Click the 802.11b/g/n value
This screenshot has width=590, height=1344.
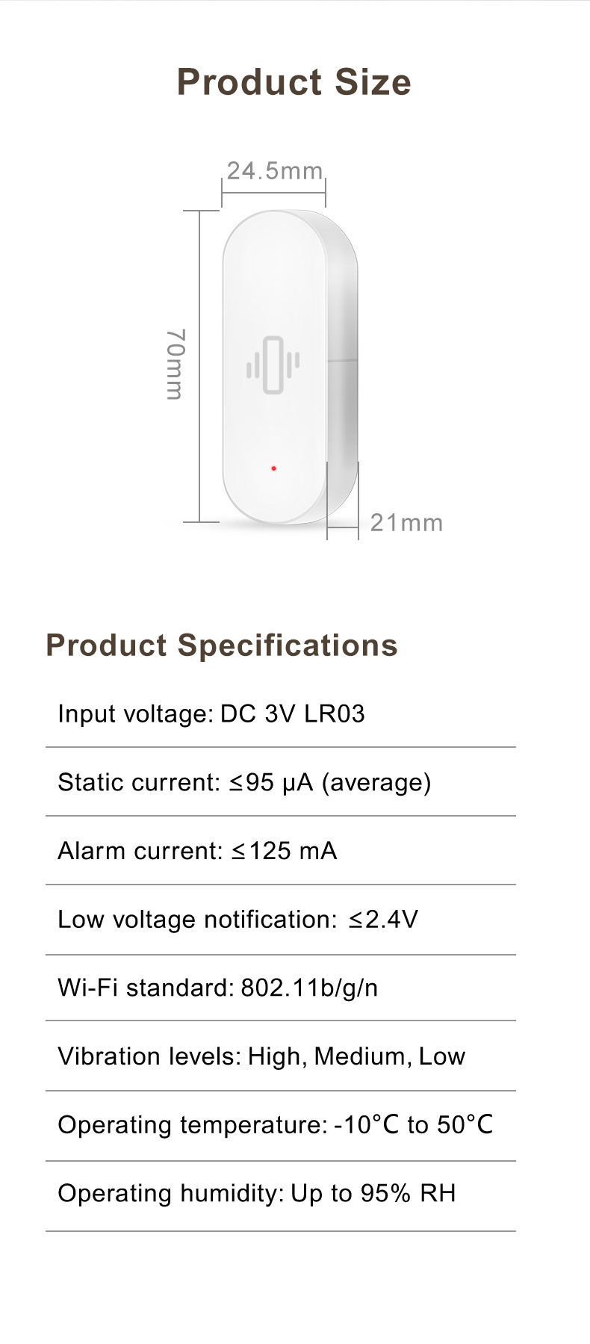[x=309, y=988]
